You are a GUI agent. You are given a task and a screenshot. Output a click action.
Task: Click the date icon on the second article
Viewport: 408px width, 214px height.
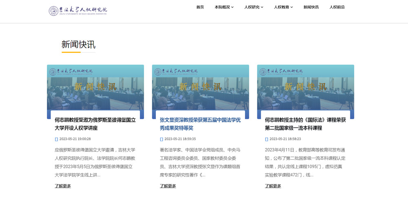[162, 139]
